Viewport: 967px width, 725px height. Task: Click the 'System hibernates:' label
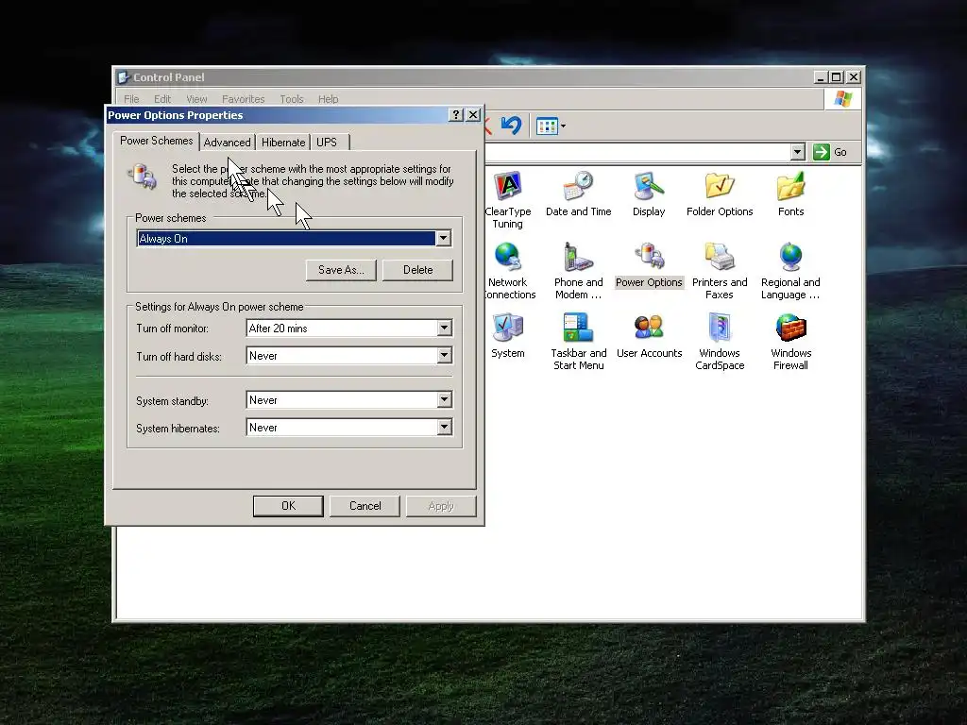(178, 429)
